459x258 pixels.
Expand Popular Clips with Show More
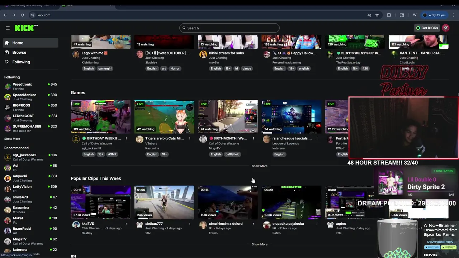(259, 244)
